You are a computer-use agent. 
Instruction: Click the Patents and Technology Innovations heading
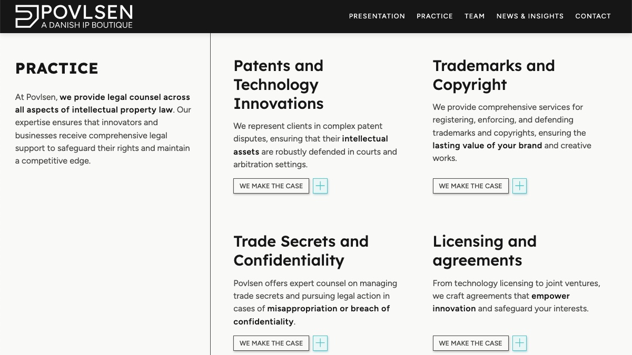click(279, 85)
